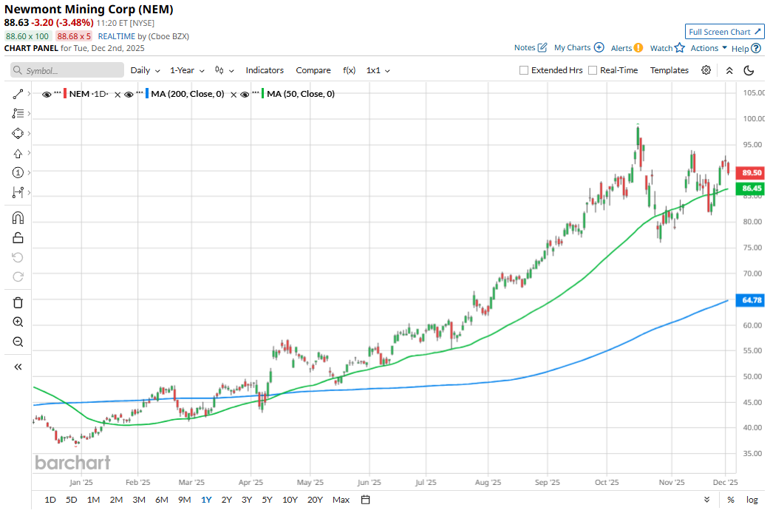770x516 pixels.
Task: Delete drawings with the trash icon
Action: (18, 302)
